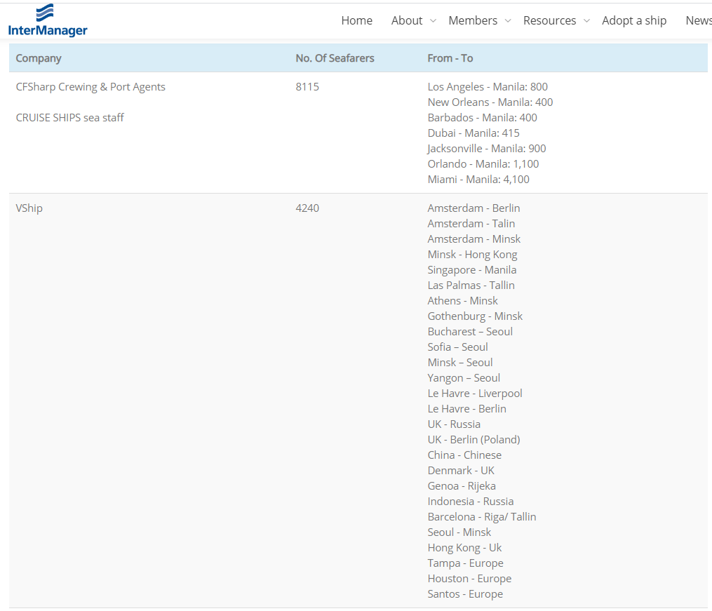712x611 pixels.
Task: Open the Home page link
Action: [356, 20]
